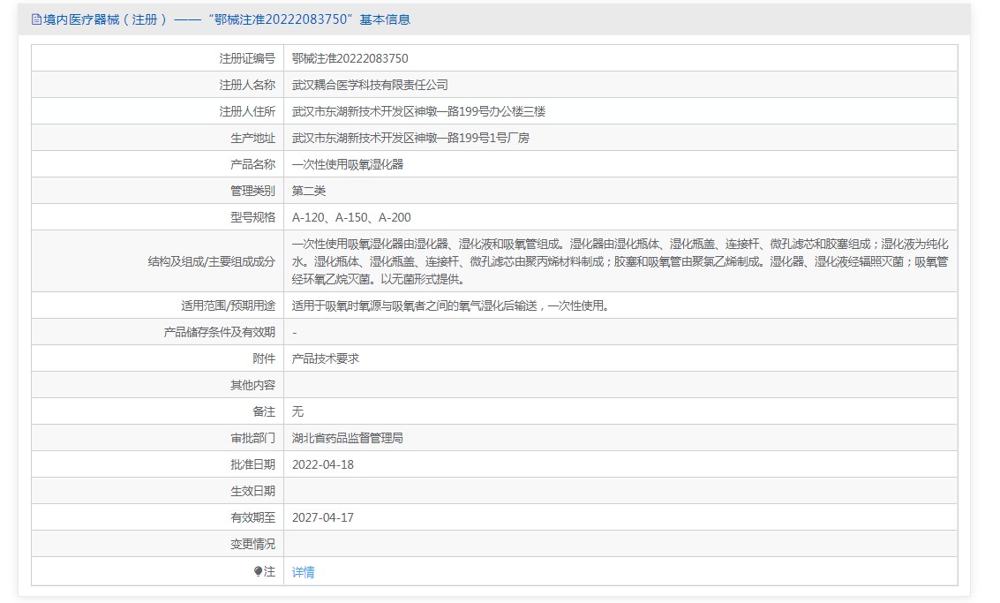The image size is (1000, 603).
Task: Click the 备注 label
Action: click(x=264, y=412)
